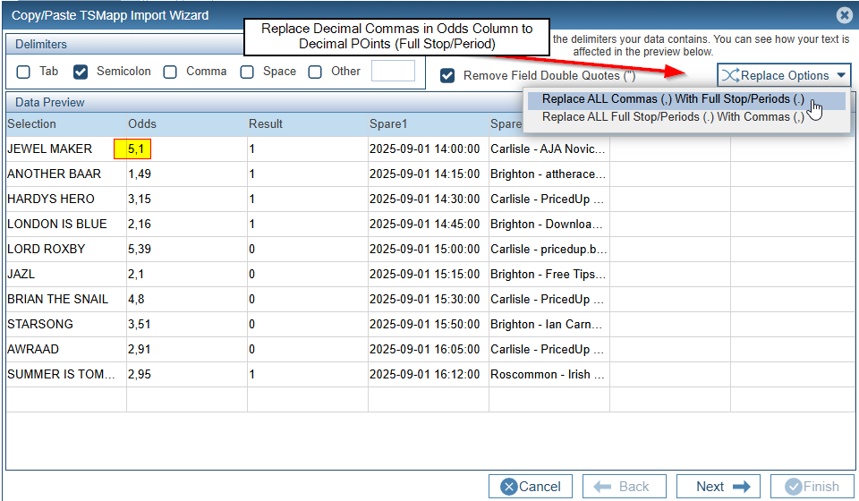Viewport: 859px width, 501px height.
Task: Click the highlighted 5,1 odds cell
Action: (x=133, y=149)
